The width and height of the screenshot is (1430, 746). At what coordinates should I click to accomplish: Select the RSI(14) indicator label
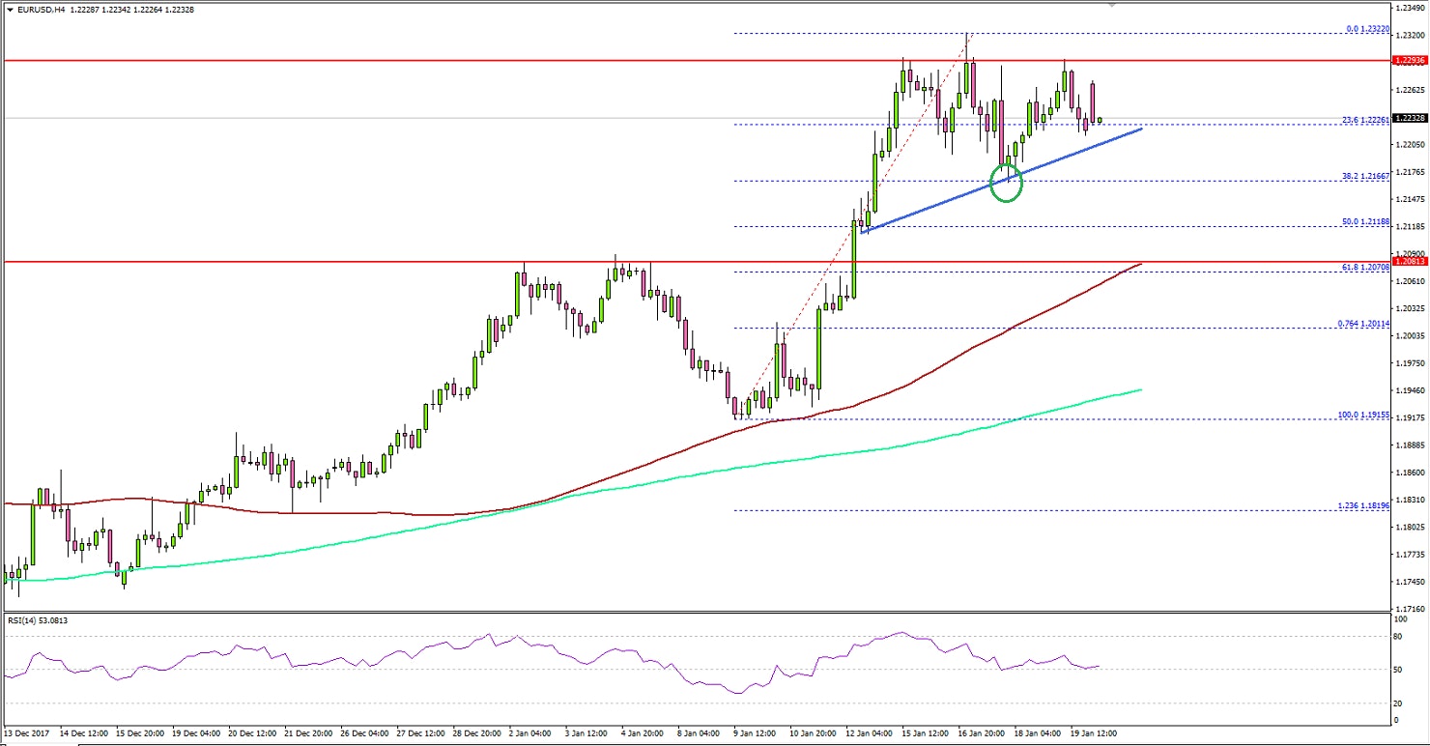coord(39,620)
